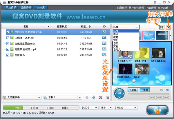Click navigation pad right arrow
This screenshot has width=174, height=119.
pos(123,94)
